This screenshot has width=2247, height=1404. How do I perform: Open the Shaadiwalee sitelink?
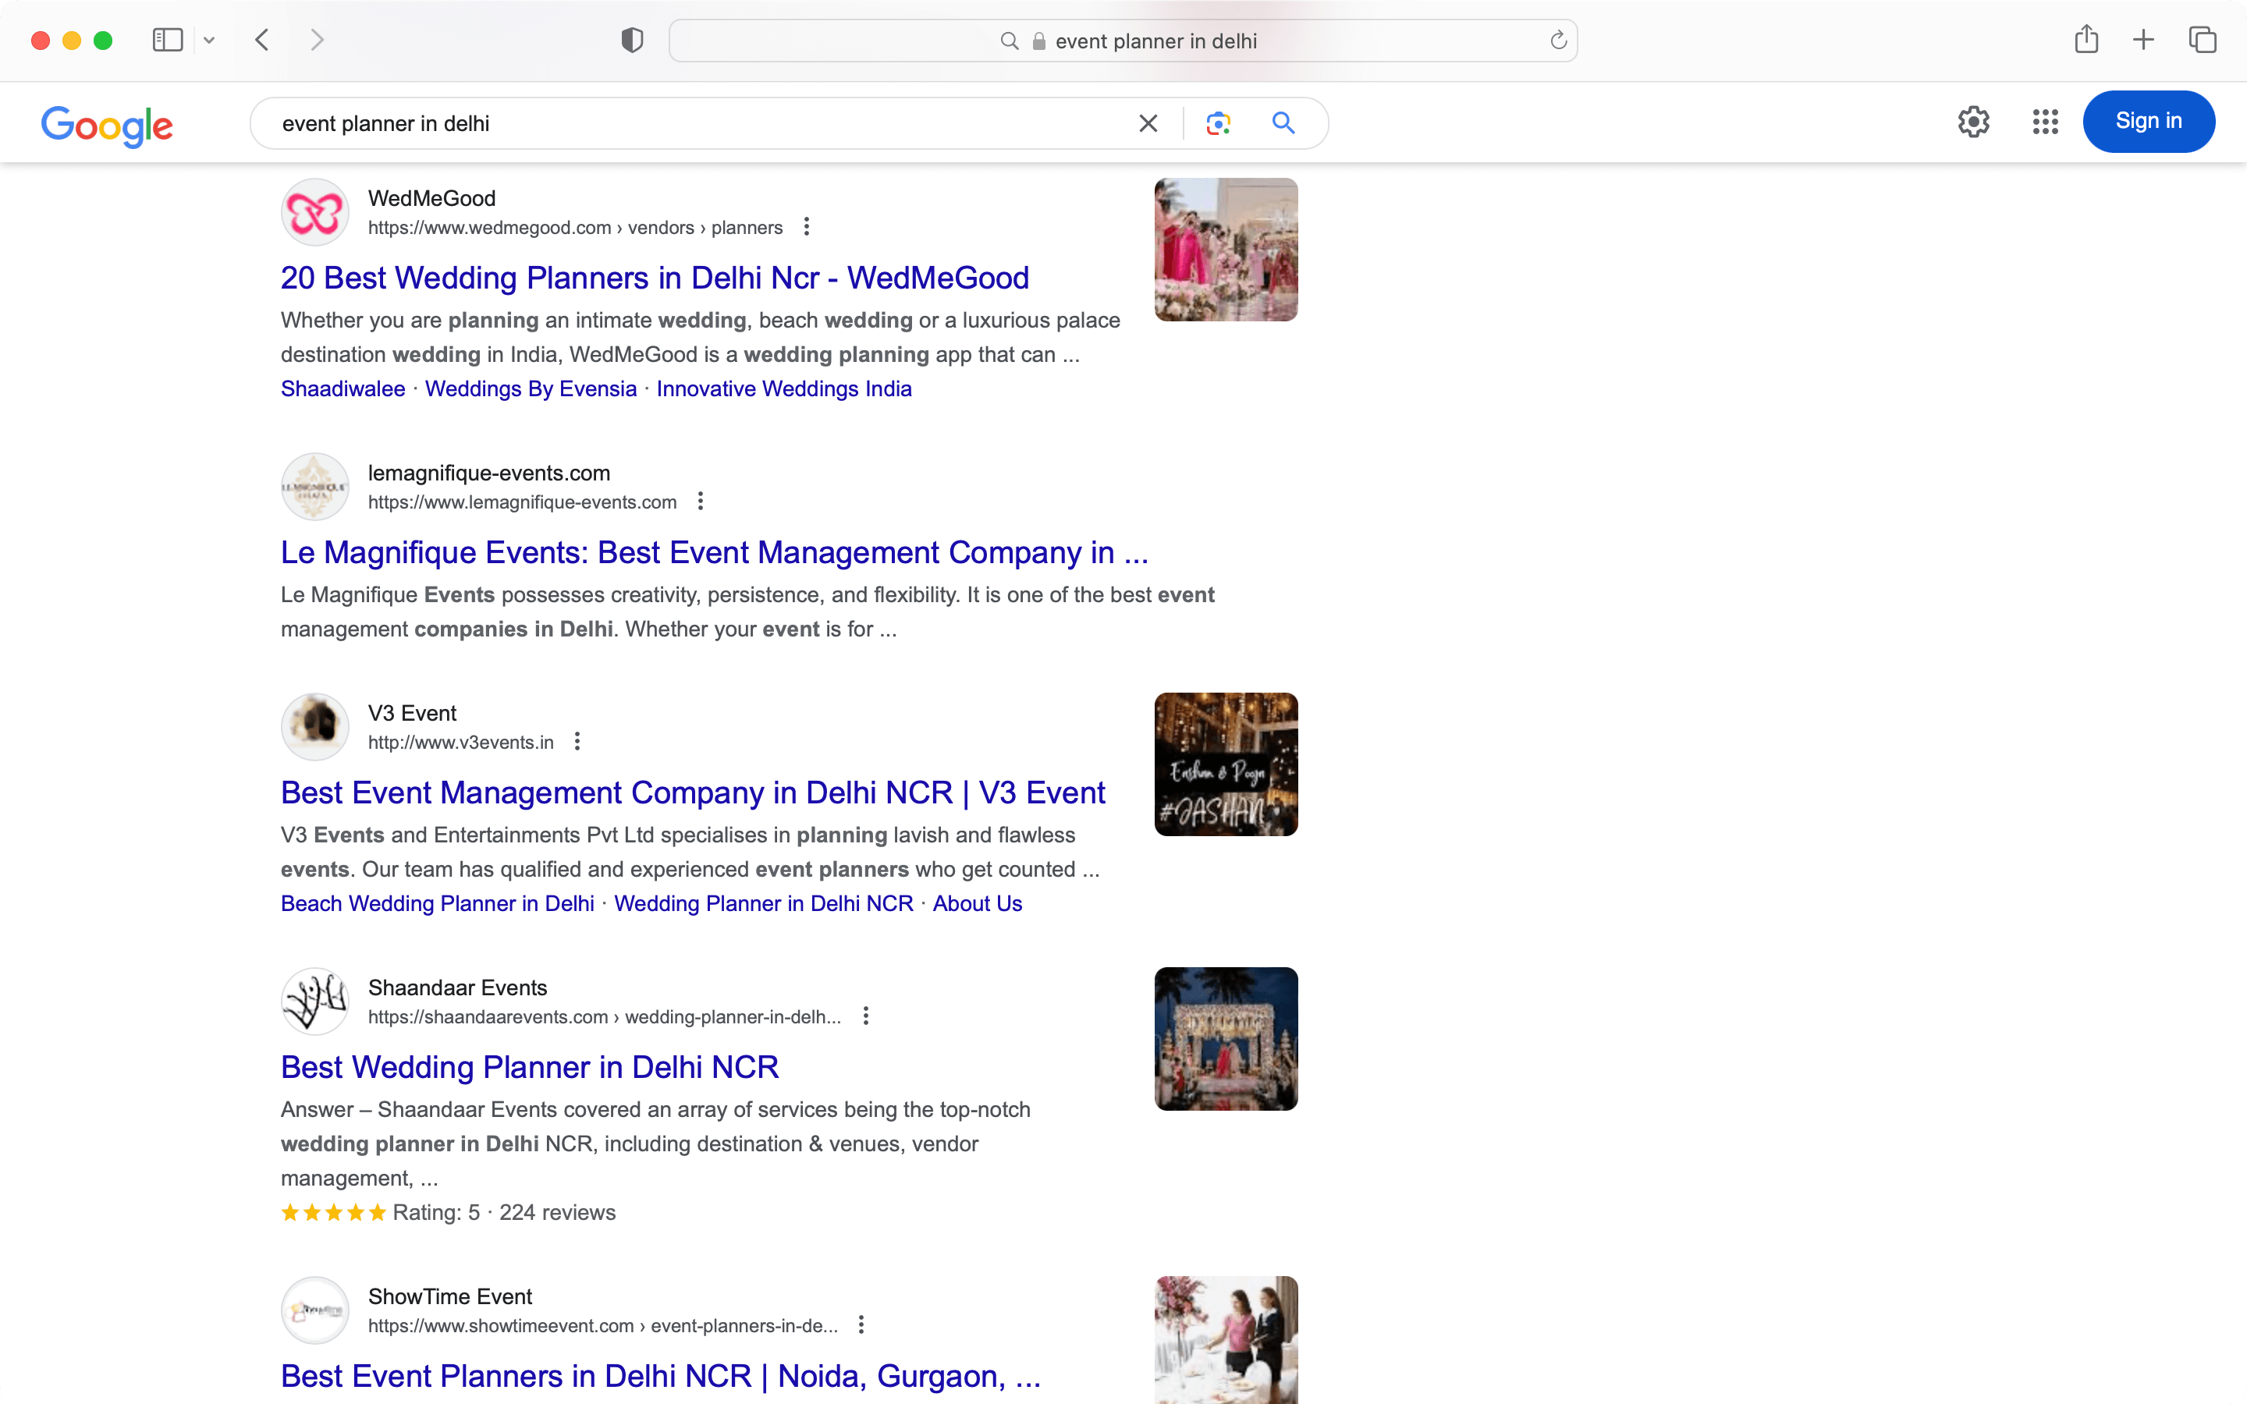tap(343, 389)
